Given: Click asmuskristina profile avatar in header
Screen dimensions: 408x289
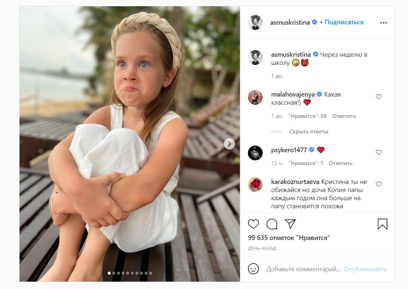Looking at the screenshot, I should coord(255,22).
